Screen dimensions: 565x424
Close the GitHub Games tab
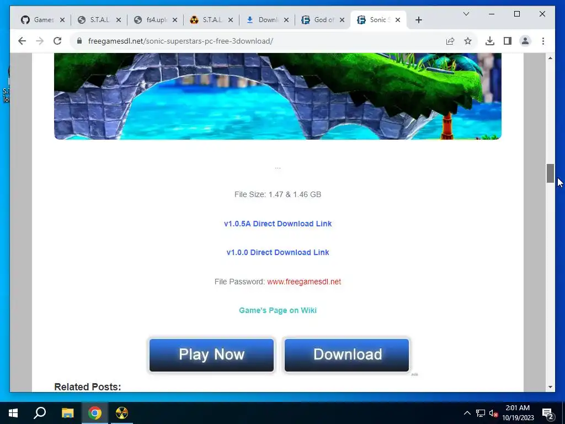click(x=62, y=20)
